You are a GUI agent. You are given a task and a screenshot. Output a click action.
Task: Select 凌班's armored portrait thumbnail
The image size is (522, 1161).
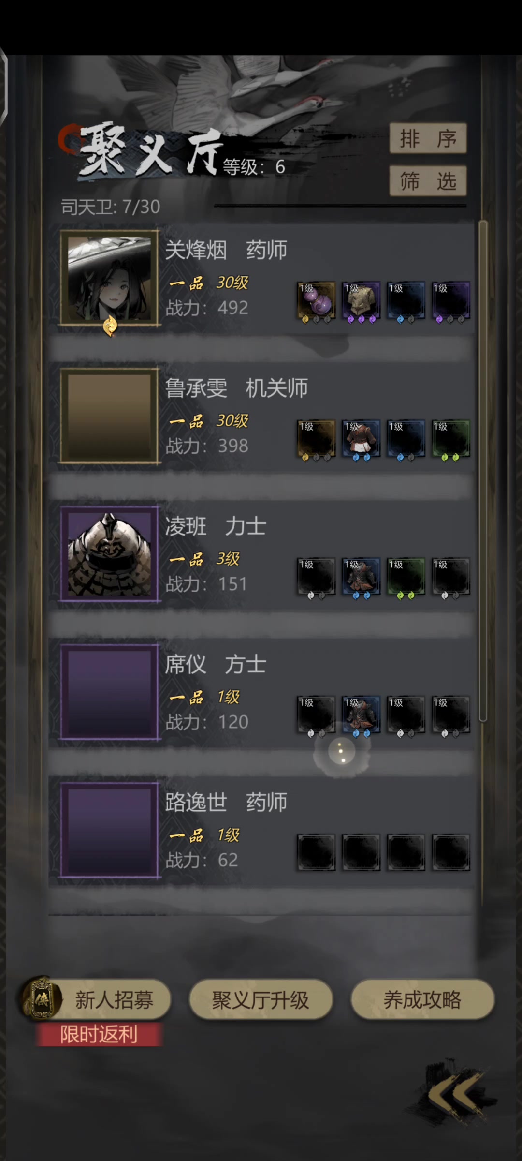click(110, 554)
